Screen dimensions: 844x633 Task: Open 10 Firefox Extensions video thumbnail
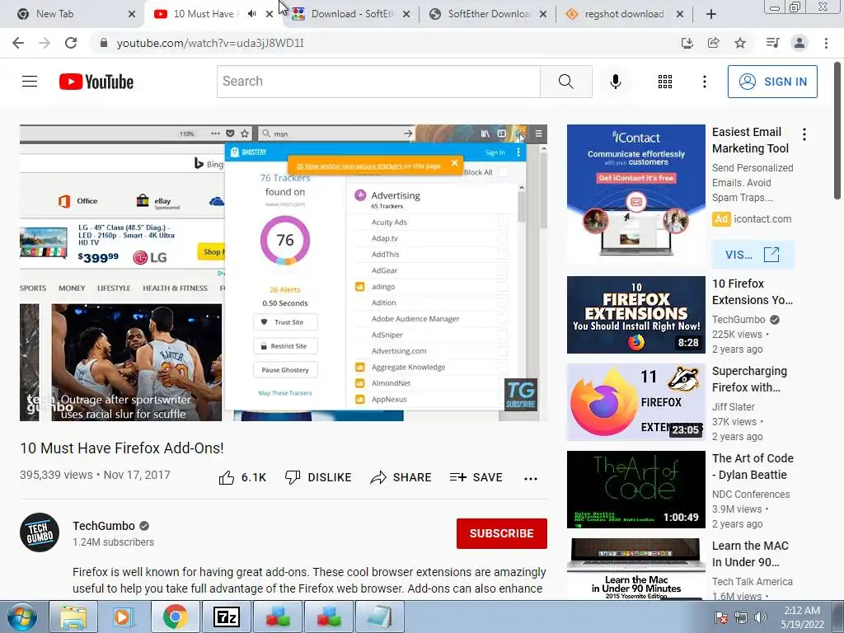click(x=635, y=315)
